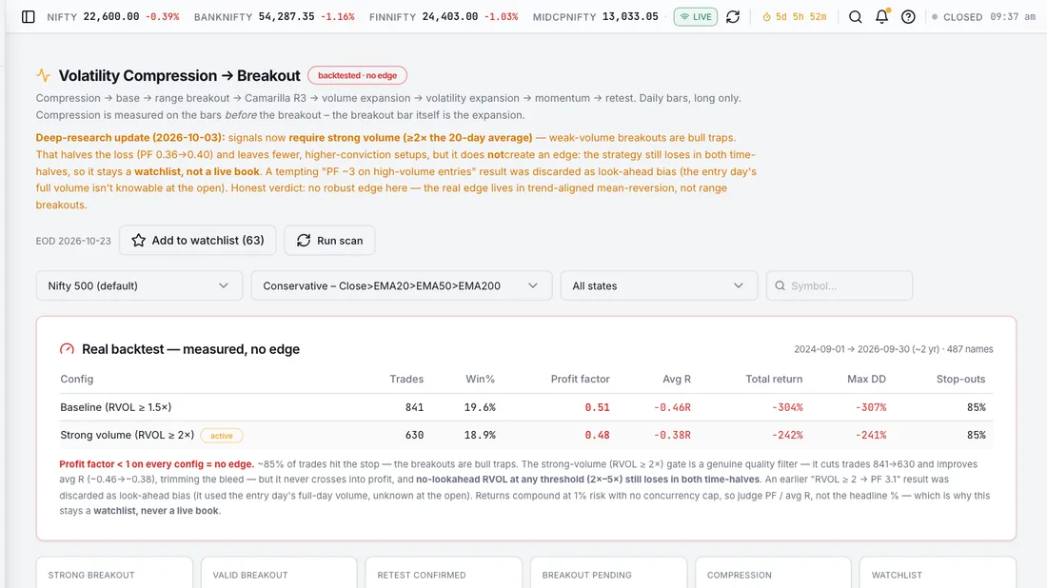Click the 'active' badge on Strong volume

click(x=222, y=436)
